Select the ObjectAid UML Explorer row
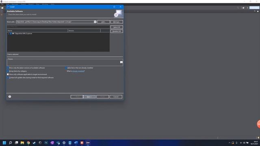The height and width of the screenshot is (146, 260). click(x=58, y=34)
